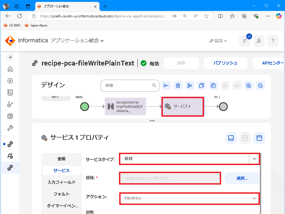The height and width of the screenshot is (214, 285).
Task: Open the branch workflow icon in sidebar
Action: coord(10,104)
